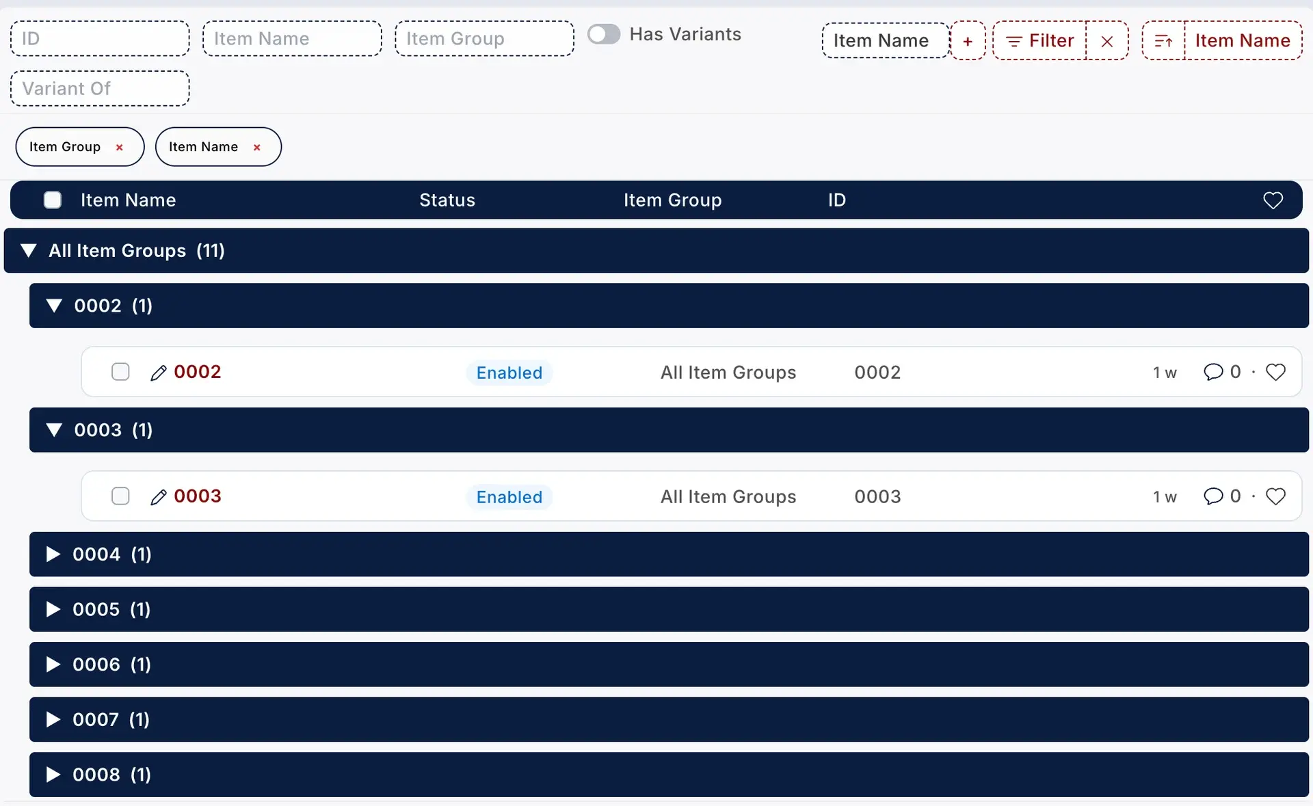The height and width of the screenshot is (806, 1313).
Task: Click the ID value 0002 in its row
Action: (x=877, y=373)
